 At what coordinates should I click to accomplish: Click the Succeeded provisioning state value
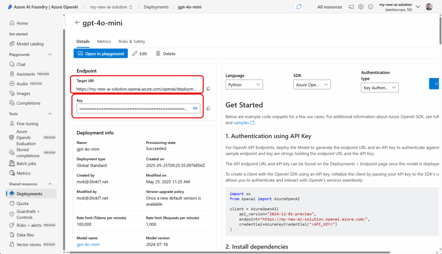tap(156, 149)
